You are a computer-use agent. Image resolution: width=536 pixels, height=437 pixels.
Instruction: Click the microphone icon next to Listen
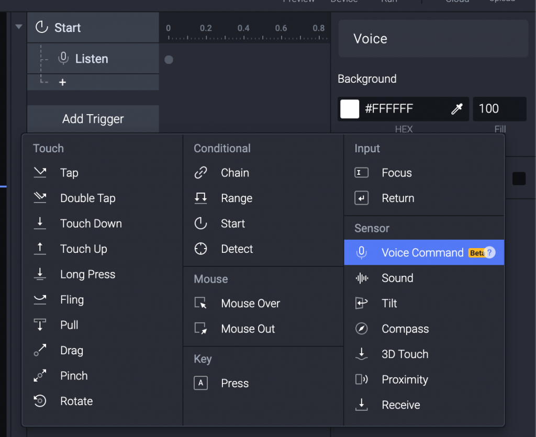point(63,59)
